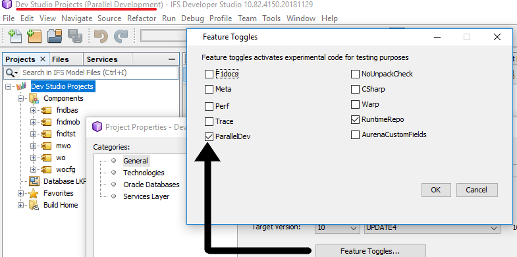Select the Services Layer category
Viewport: 517px width, 257px height.
click(146, 196)
